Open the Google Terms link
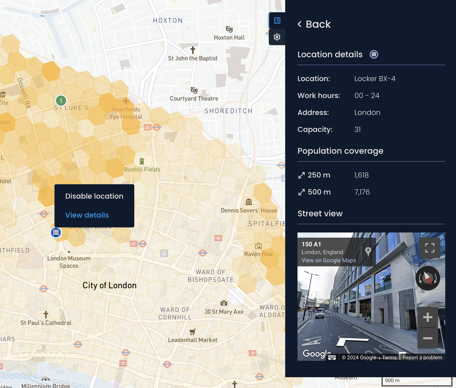The width and height of the screenshot is (456, 388). tap(389, 357)
